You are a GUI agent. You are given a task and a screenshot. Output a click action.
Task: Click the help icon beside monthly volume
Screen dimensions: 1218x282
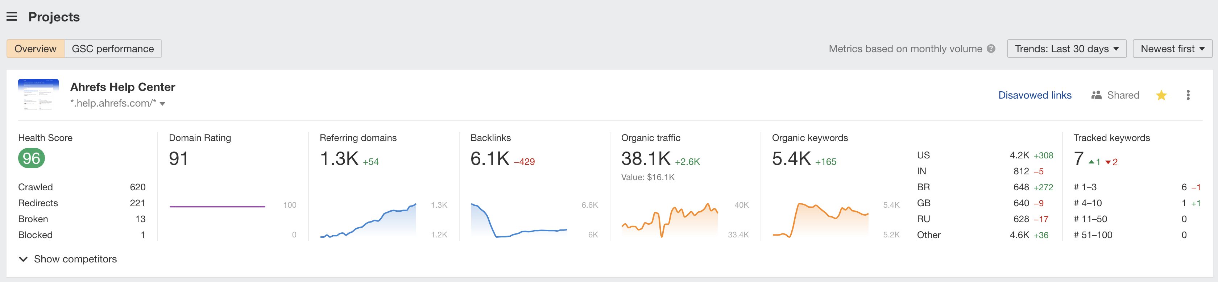point(991,49)
